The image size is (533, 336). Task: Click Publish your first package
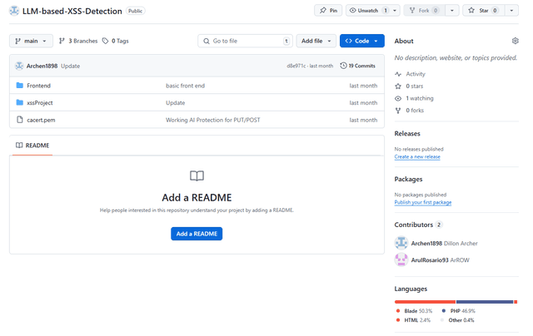pos(423,202)
